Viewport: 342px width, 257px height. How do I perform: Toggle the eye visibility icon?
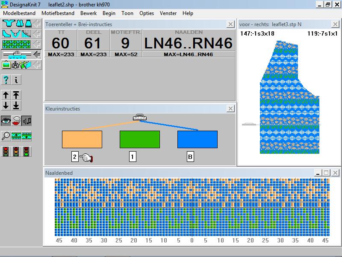pos(6,121)
